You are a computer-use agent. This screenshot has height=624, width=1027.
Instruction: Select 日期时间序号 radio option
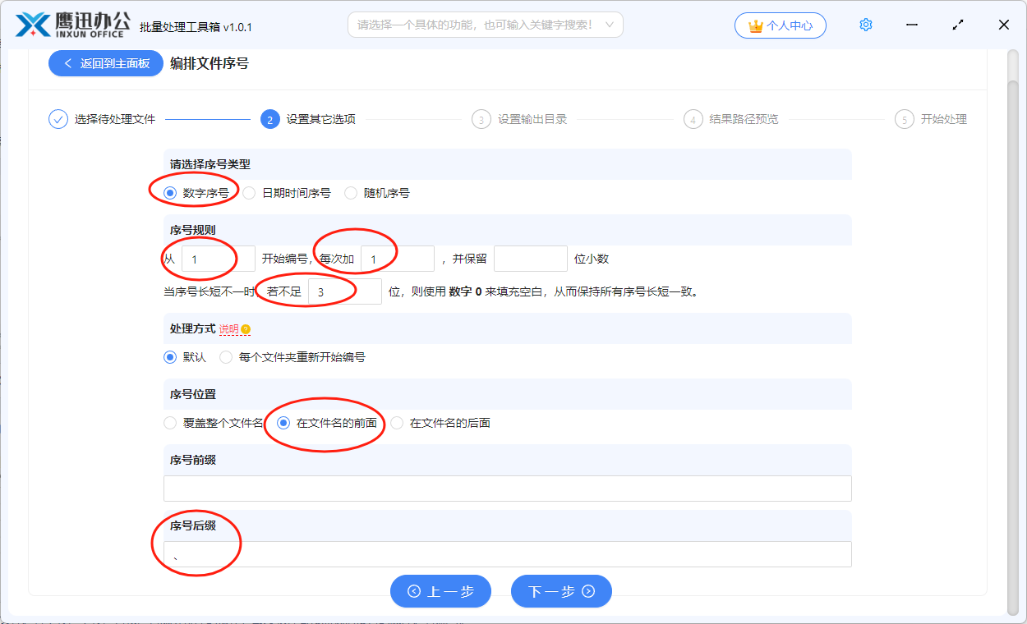tap(249, 194)
